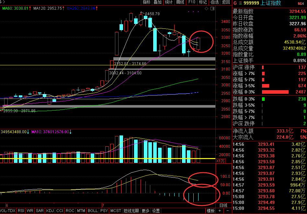The width and height of the screenshot is (307, 214).
Task: Click the 14:57 tick row with 9964万
Action: pyautogui.click(x=269, y=185)
